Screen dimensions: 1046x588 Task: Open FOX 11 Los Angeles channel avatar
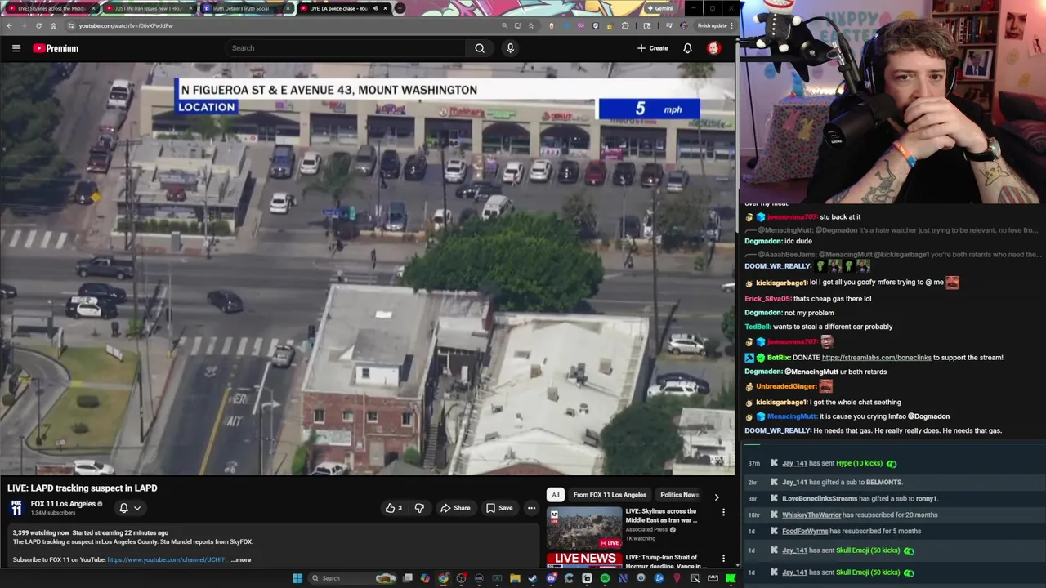[16, 508]
